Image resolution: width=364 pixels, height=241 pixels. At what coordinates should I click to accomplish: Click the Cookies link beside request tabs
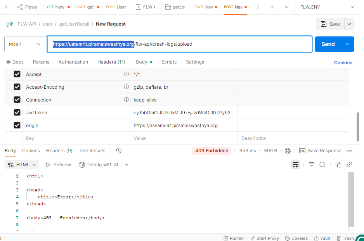[343, 62]
